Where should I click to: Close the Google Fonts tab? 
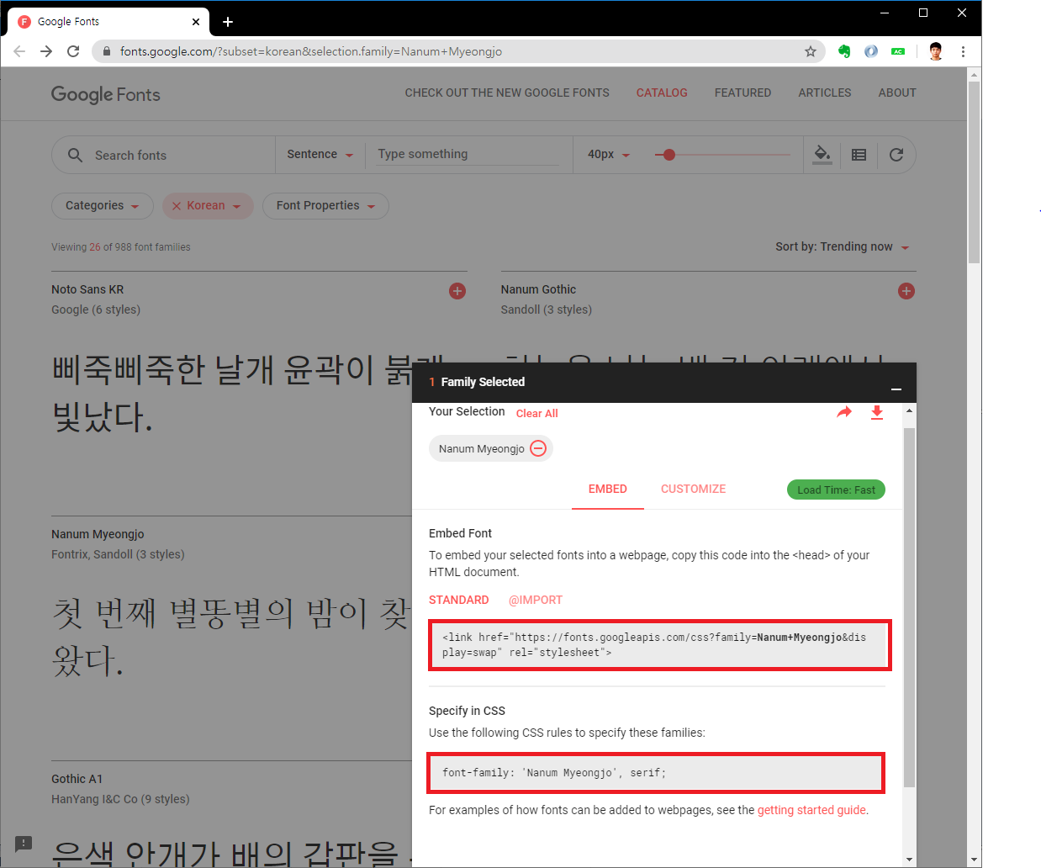[196, 22]
